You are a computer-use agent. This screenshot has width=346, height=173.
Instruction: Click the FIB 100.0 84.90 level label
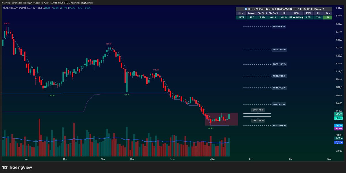(279, 126)
